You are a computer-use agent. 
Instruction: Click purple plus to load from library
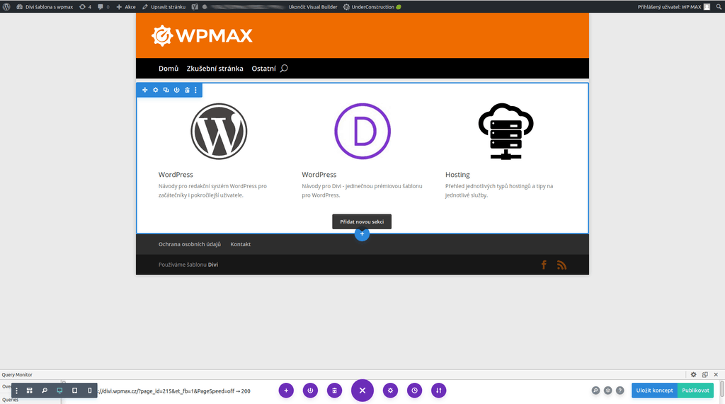[x=286, y=391]
